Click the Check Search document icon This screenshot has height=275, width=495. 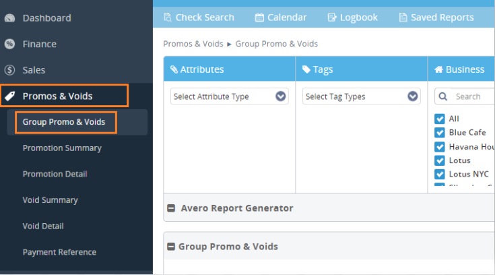click(167, 18)
